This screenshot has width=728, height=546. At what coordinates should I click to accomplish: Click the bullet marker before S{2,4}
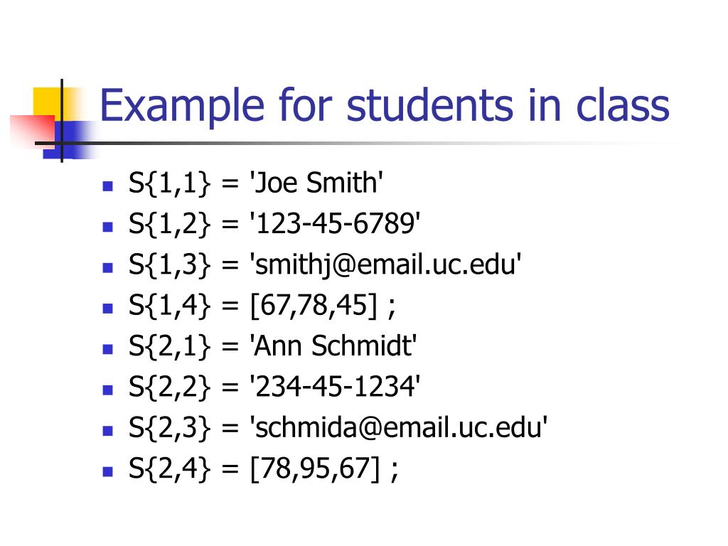(108, 472)
